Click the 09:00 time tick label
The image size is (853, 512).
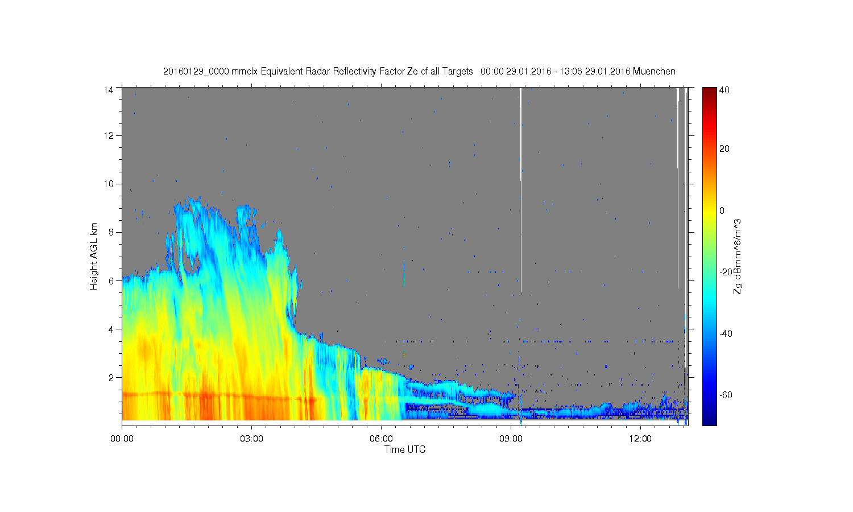(511, 439)
